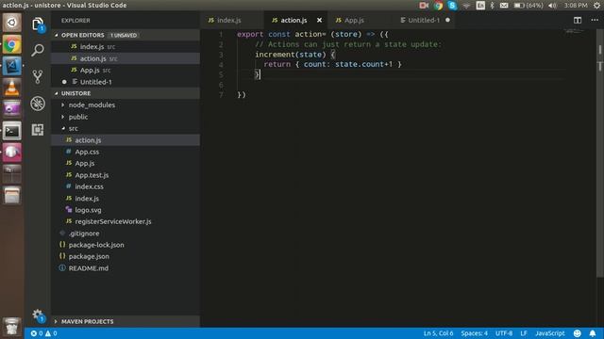This screenshot has height=339, width=604.
Task: Click the clock showing 3:08 PM
Action: pyautogui.click(x=576, y=6)
